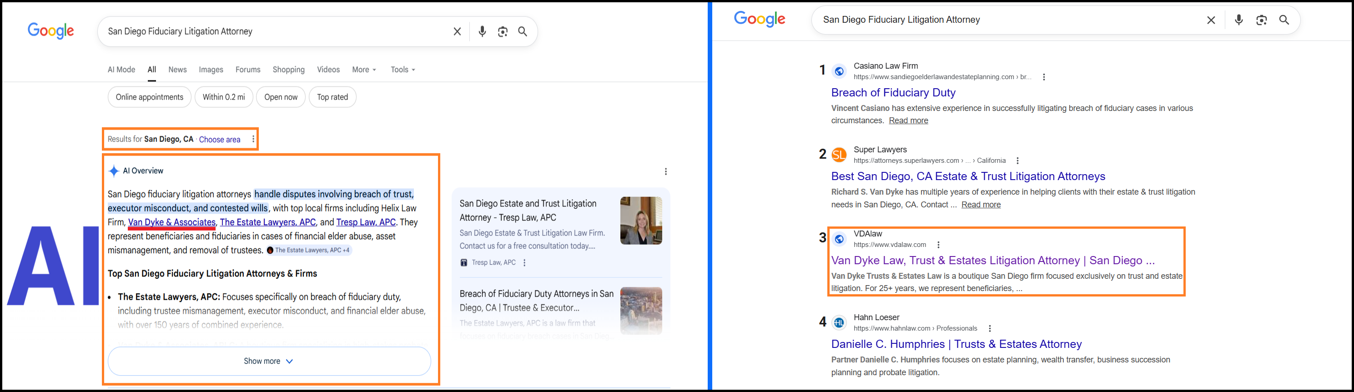Image resolution: width=1354 pixels, height=392 pixels.
Task: Apply the Top rated filter chip
Action: (x=333, y=97)
